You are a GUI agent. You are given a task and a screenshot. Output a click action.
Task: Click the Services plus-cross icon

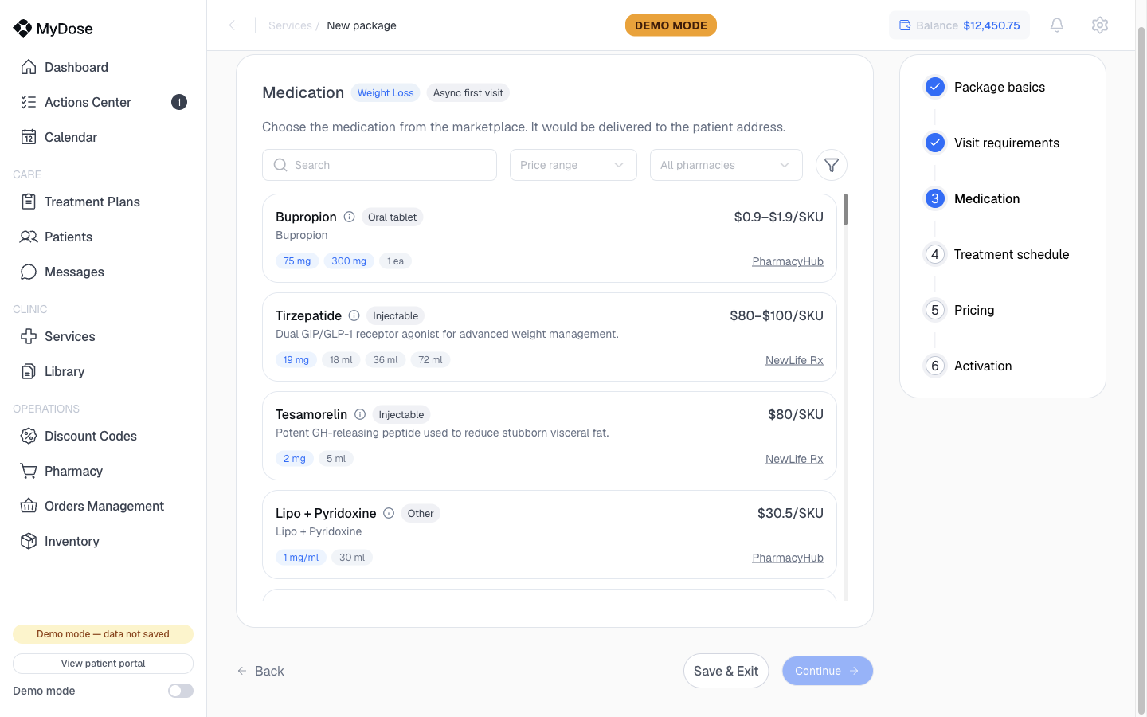[29, 336]
